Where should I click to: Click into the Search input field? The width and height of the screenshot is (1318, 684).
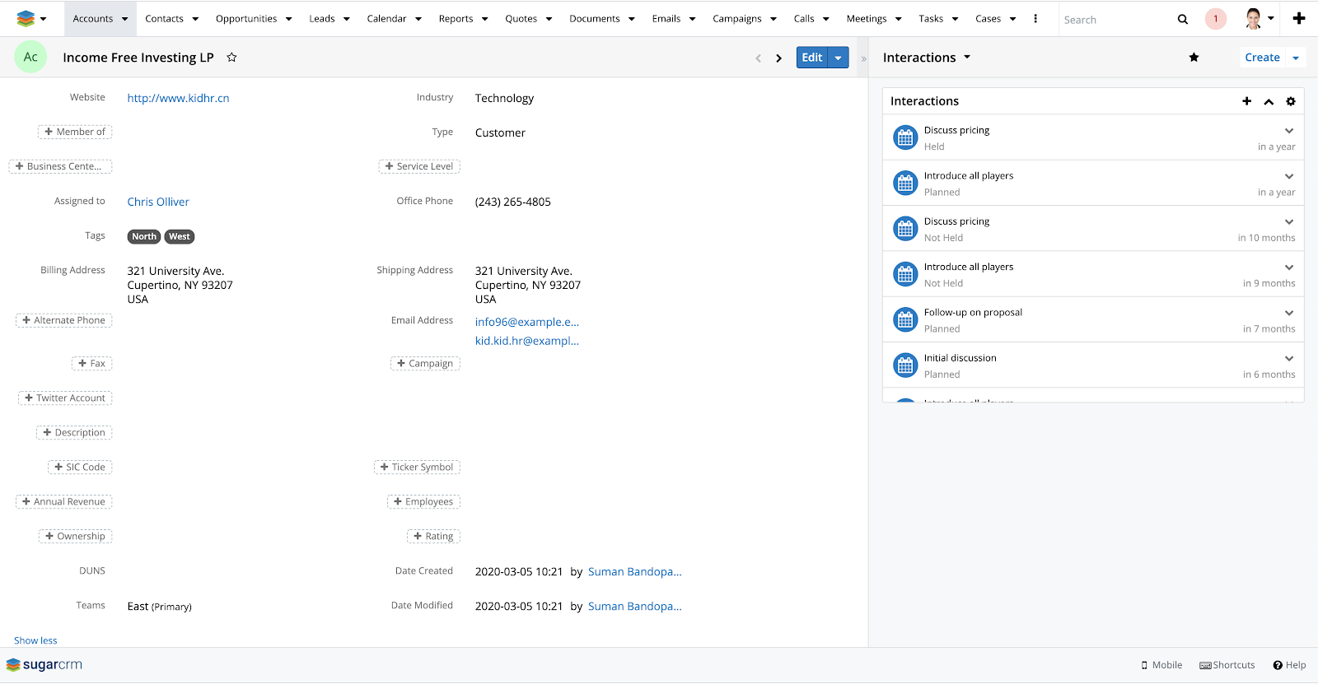pyautogui.click(x=1116, y=20)
